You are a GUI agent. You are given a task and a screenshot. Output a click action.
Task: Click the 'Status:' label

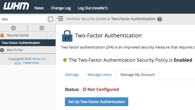tap(72, 89)
